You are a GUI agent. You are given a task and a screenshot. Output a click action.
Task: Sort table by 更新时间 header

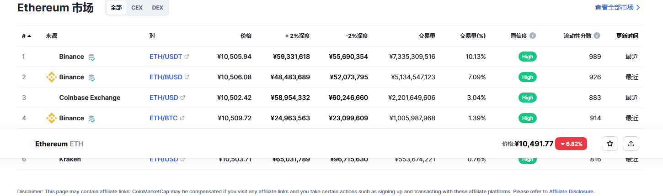[x=627, y=36]
